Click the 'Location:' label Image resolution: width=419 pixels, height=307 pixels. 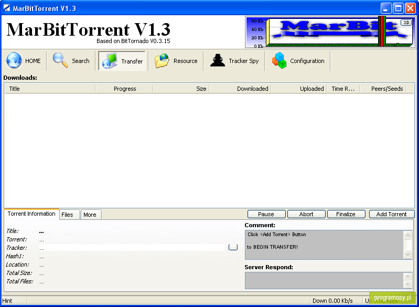click(x=17, y=264)
